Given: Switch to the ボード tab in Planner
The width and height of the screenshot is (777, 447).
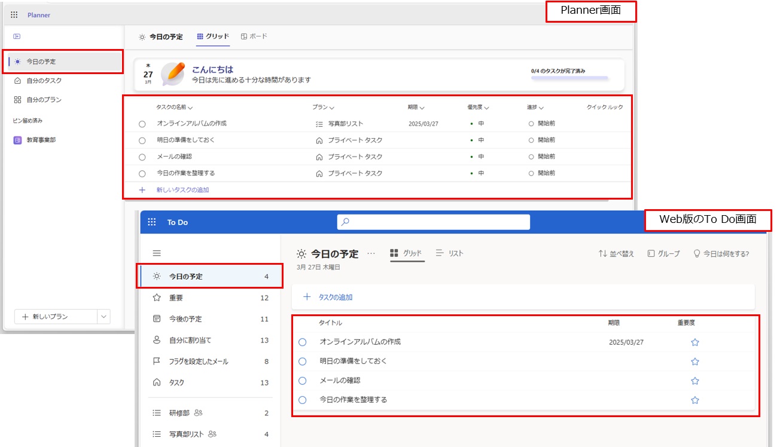Looking at the screenshot, I should pos(254,36).
